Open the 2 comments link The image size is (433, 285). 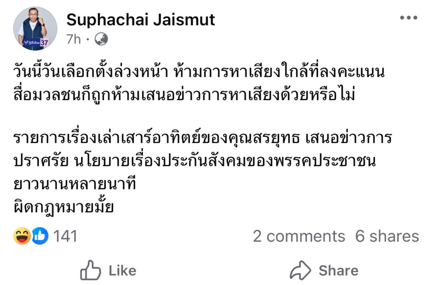coord(299,236)
